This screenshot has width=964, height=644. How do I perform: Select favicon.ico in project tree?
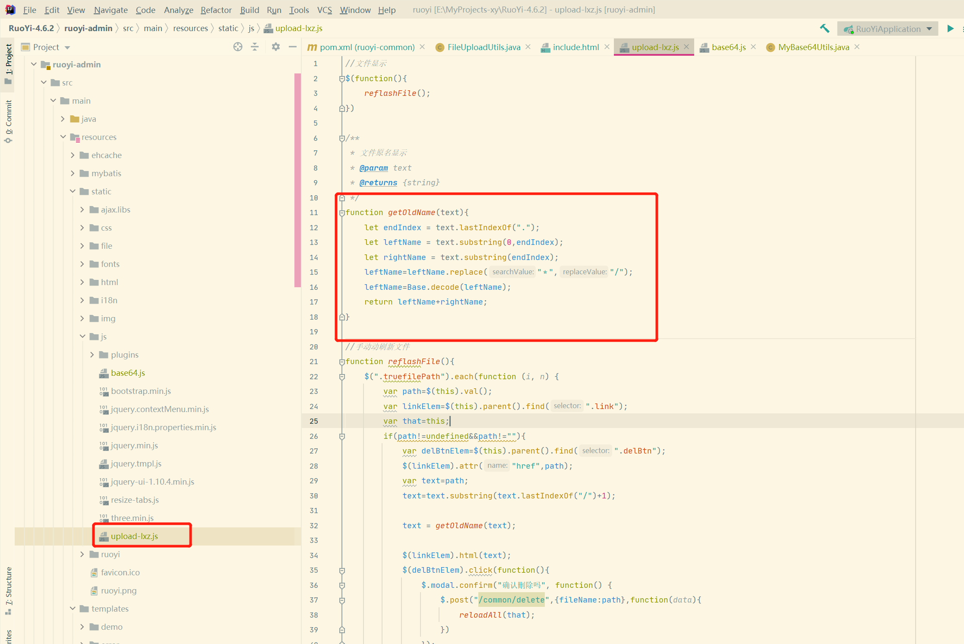(120, 572)
